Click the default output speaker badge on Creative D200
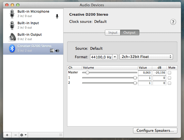184x140 pixels. (x=57, y=51)
